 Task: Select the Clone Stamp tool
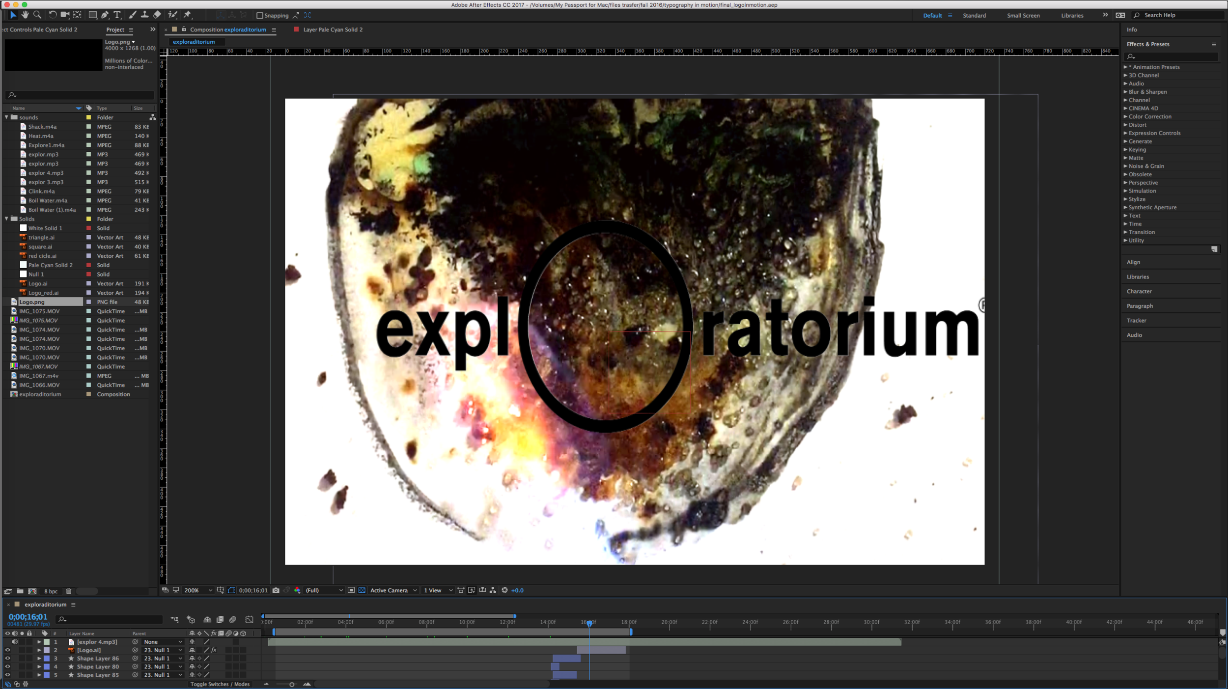[144, 15]
